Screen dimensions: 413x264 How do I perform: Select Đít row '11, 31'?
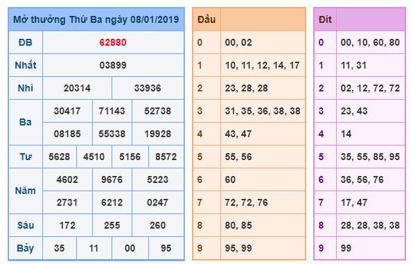coord(353,65)
